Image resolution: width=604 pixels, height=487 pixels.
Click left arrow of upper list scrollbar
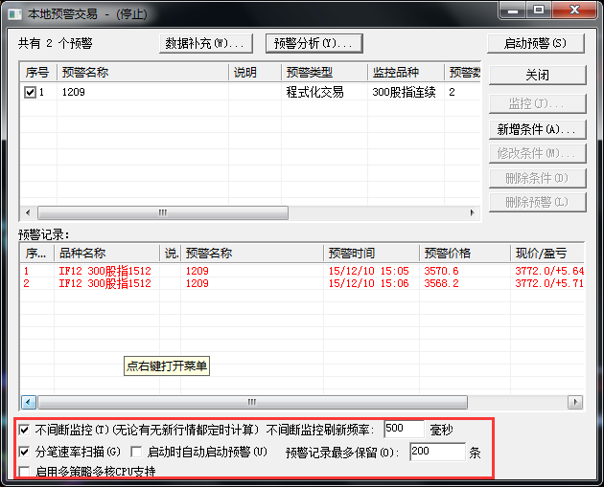tap(28, 212)
